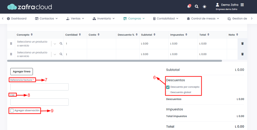Screen dimensions: 257x130
Task: Click the Demo Zafra user avatar icon
Action: 217,5
